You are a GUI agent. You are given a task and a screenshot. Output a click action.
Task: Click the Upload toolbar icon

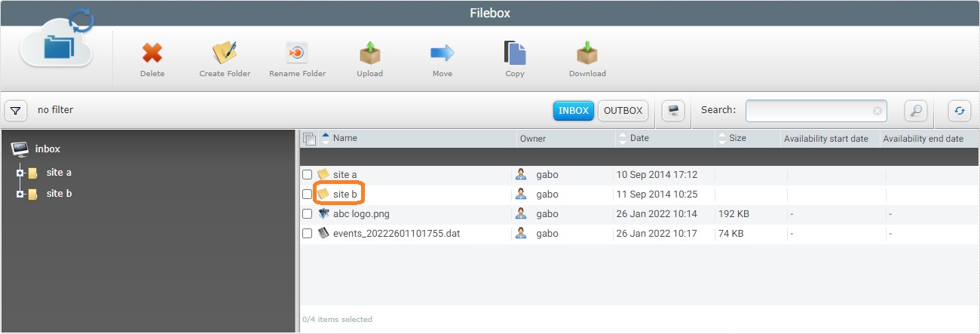(369, 53)
